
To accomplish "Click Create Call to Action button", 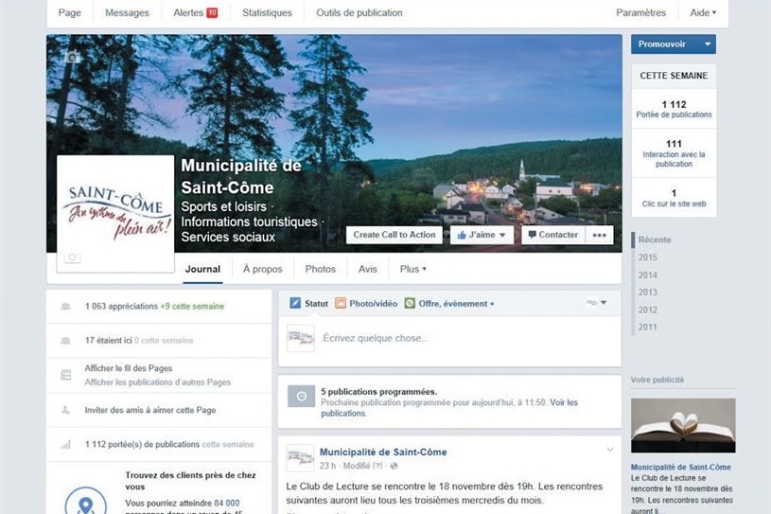I will pyautogui.click(x=394, y=235).
